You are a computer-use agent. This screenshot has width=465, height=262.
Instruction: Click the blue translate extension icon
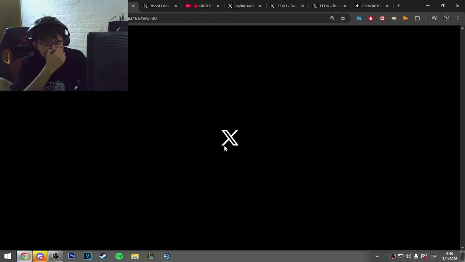(x=359, y=18)
